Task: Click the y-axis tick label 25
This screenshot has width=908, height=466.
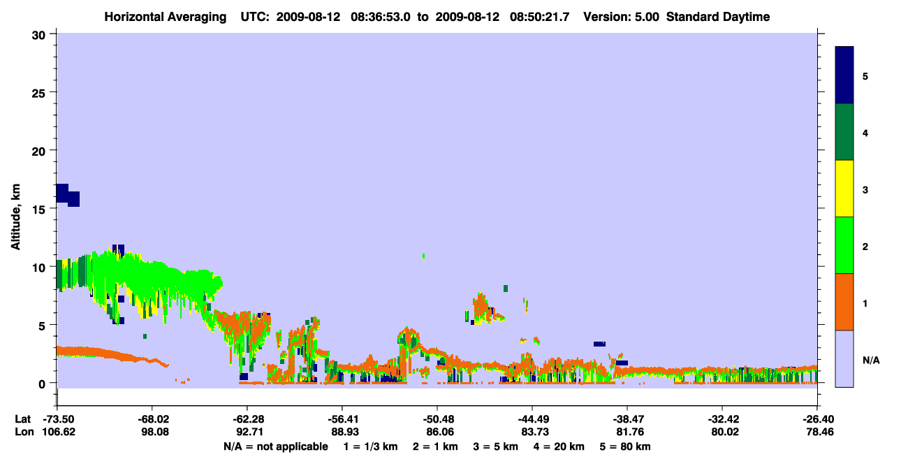Action: coord(39,93)
